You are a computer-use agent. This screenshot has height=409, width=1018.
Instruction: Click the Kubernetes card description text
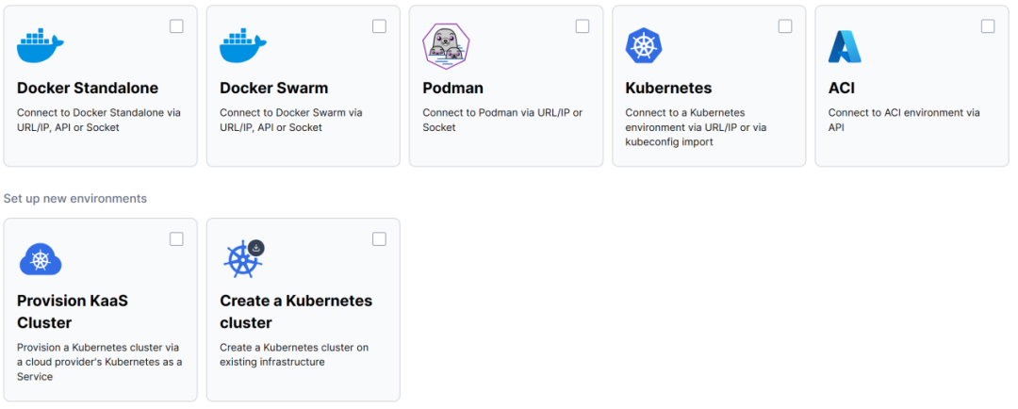tap(696, 127)
